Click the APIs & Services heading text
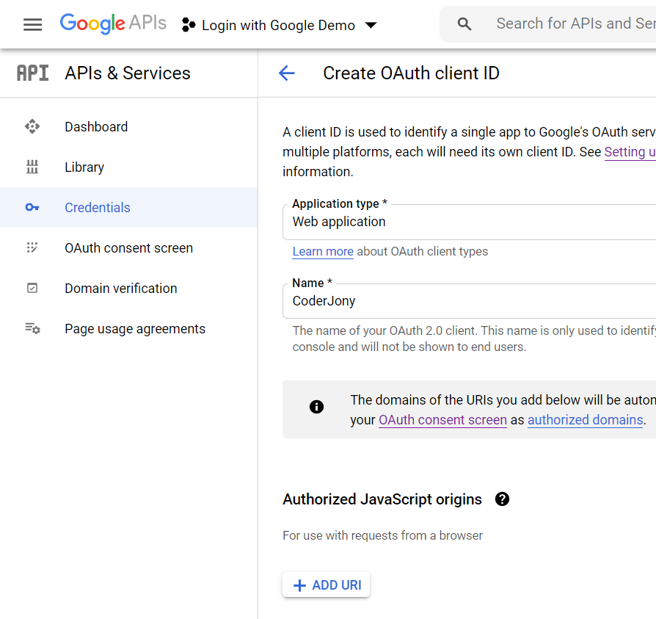 (128, 73)
